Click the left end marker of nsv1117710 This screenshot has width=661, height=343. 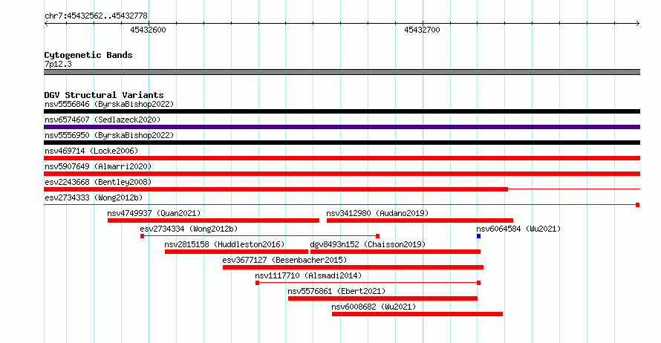(x=257, y=283)
